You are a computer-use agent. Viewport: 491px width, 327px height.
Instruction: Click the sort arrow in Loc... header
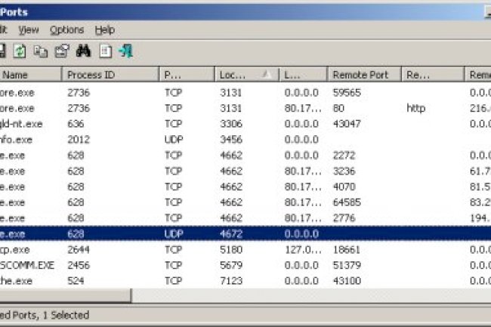pyautogui.click(x=267, y=74)
